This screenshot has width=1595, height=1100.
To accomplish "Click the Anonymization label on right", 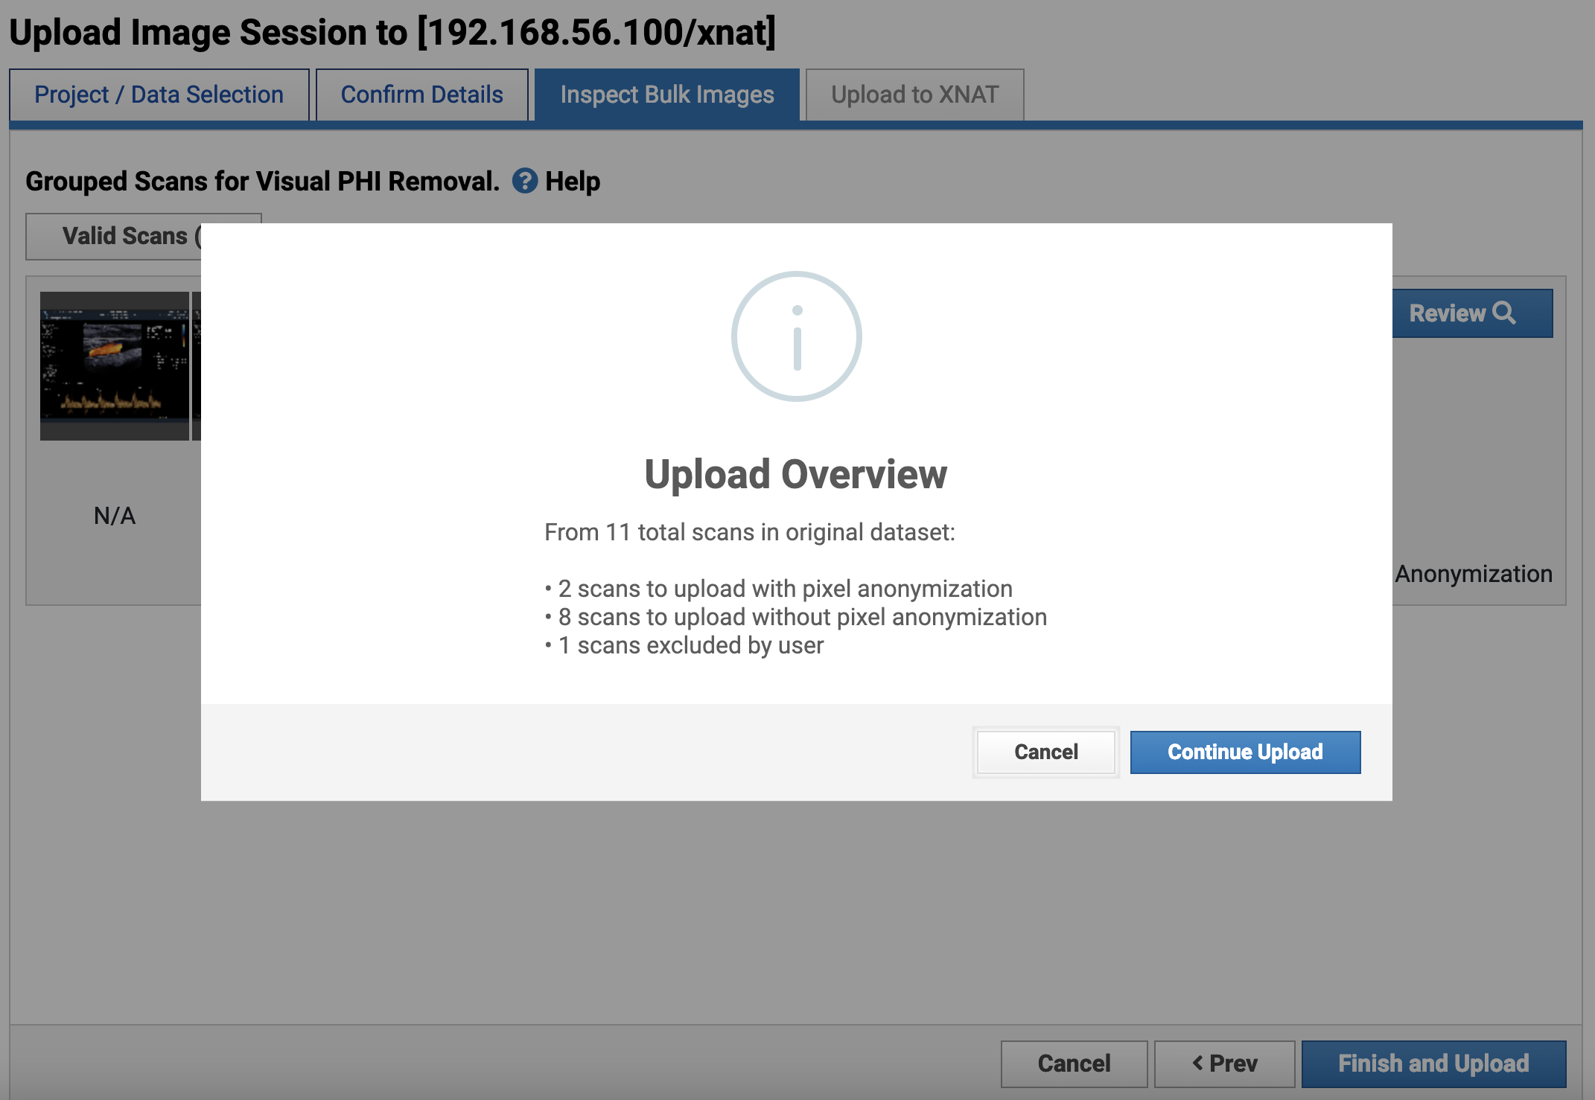I will [x=1473, y=573].
